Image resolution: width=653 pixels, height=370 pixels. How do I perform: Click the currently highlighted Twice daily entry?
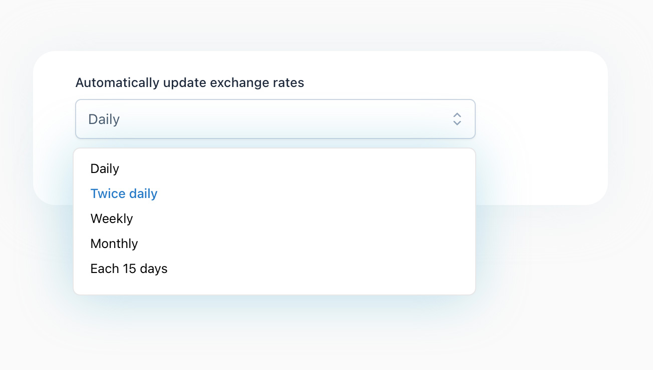click(124, 193)
